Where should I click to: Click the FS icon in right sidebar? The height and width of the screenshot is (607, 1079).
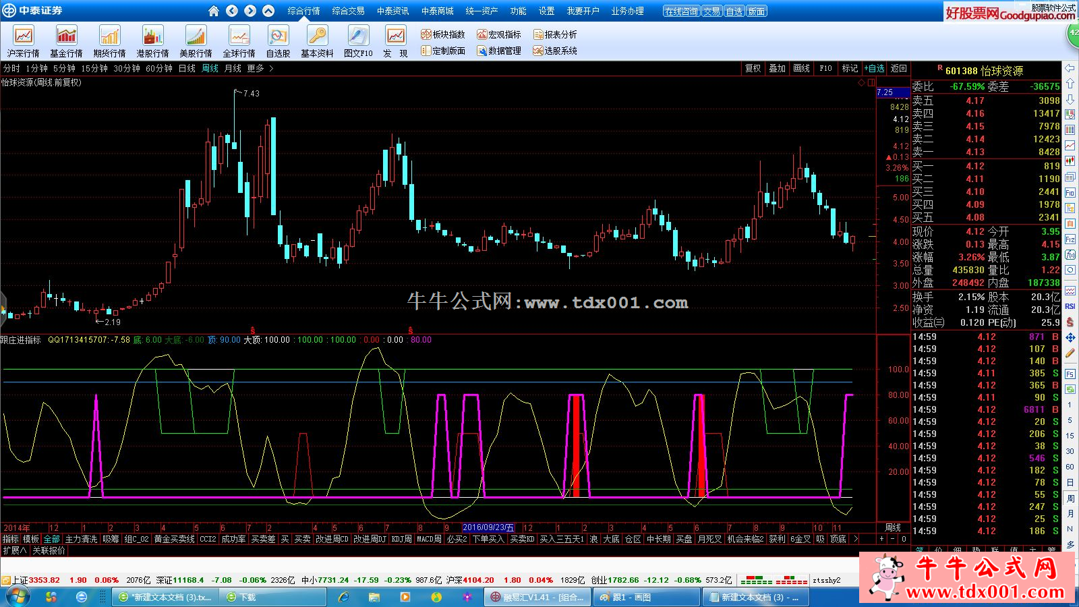click(1070, 374)
